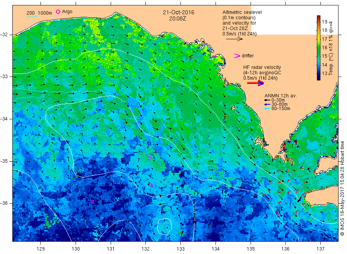Click the -33 latitude axis label
Viewport: 347px width, 254px height.
[4, 77]
